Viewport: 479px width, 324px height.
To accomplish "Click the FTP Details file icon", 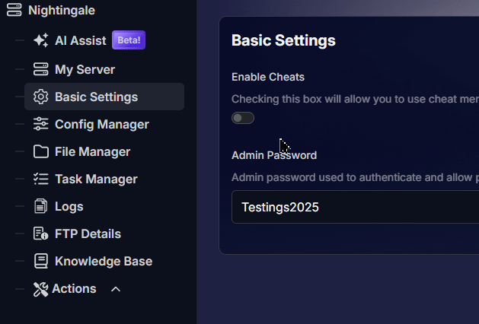I will point(41,234).
